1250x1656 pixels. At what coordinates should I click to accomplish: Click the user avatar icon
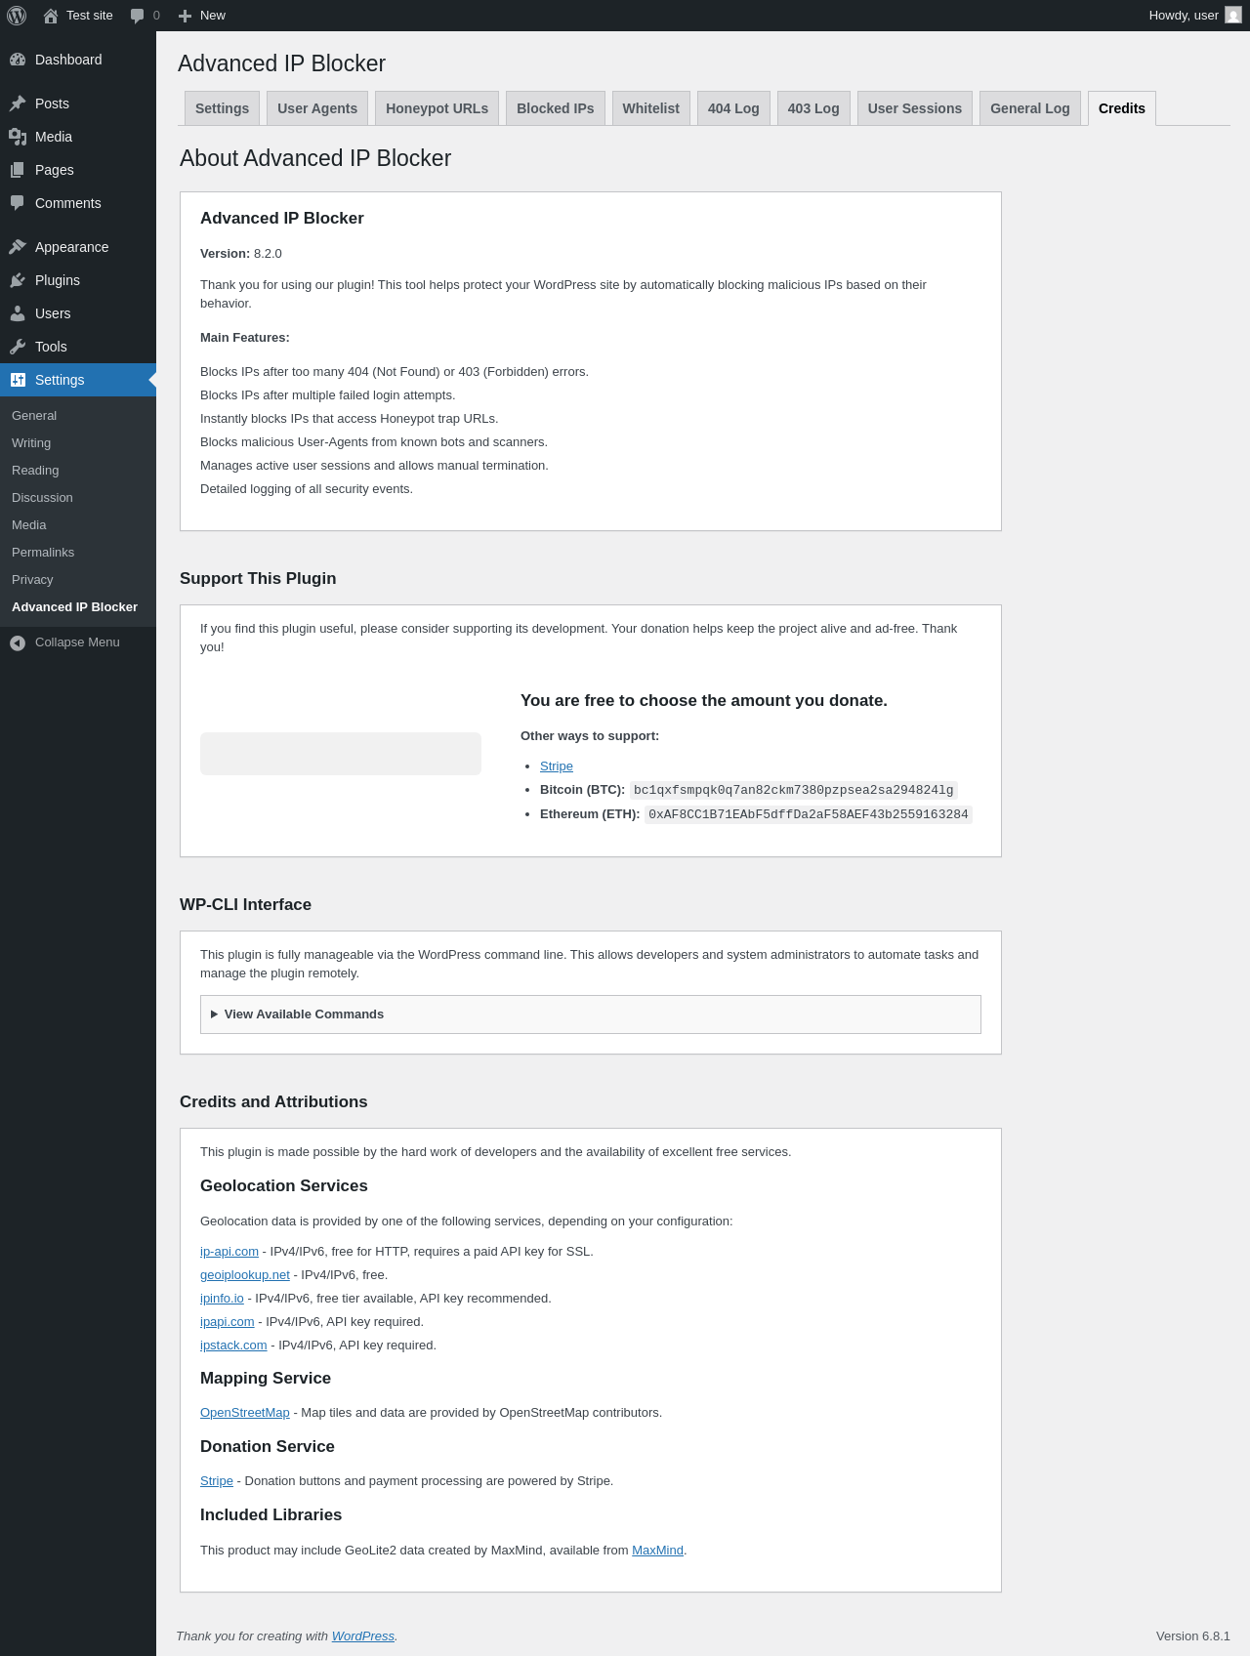pyautogui.click(x=1233, y=16)
